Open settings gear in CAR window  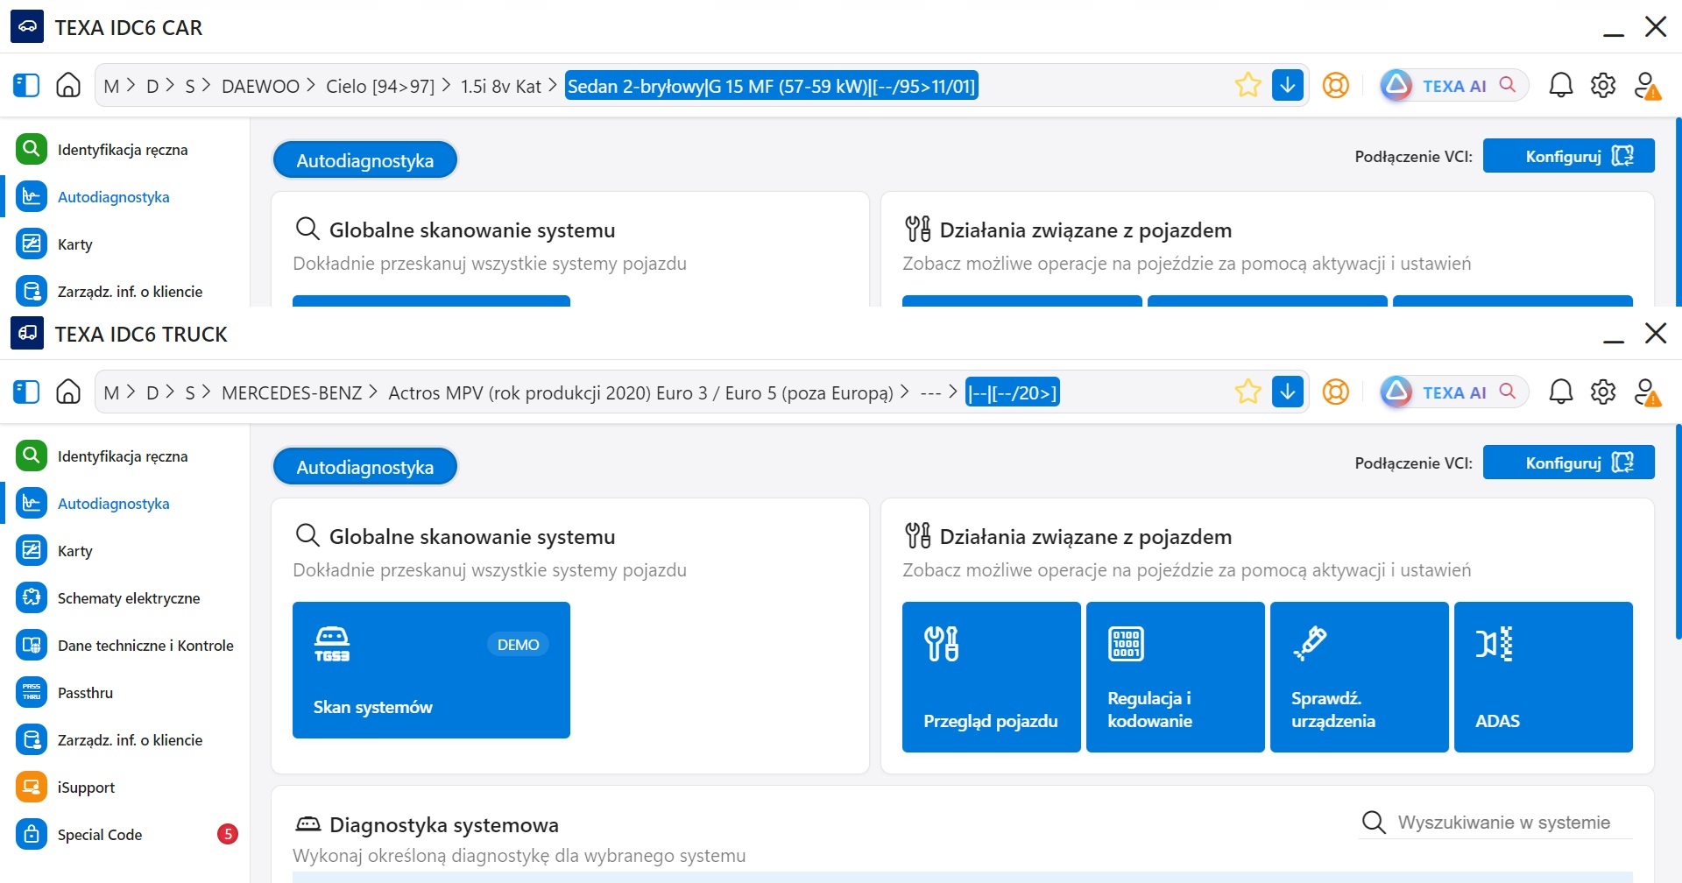tap(1603, 85)
